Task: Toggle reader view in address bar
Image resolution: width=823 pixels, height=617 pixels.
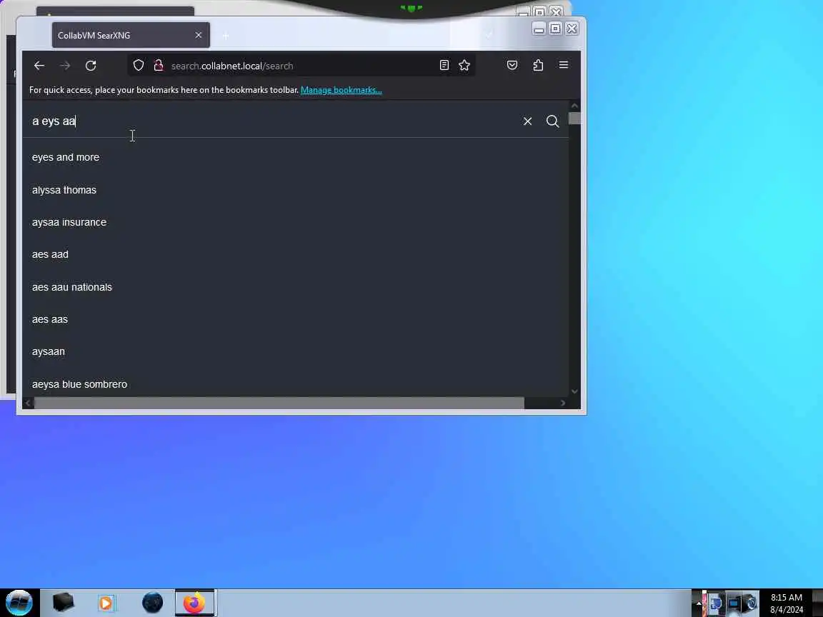Action: (444, 65)
